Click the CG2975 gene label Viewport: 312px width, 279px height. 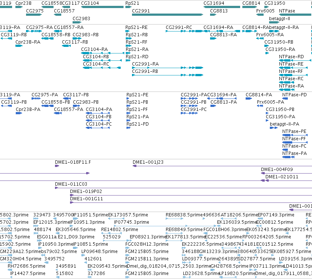35,11
